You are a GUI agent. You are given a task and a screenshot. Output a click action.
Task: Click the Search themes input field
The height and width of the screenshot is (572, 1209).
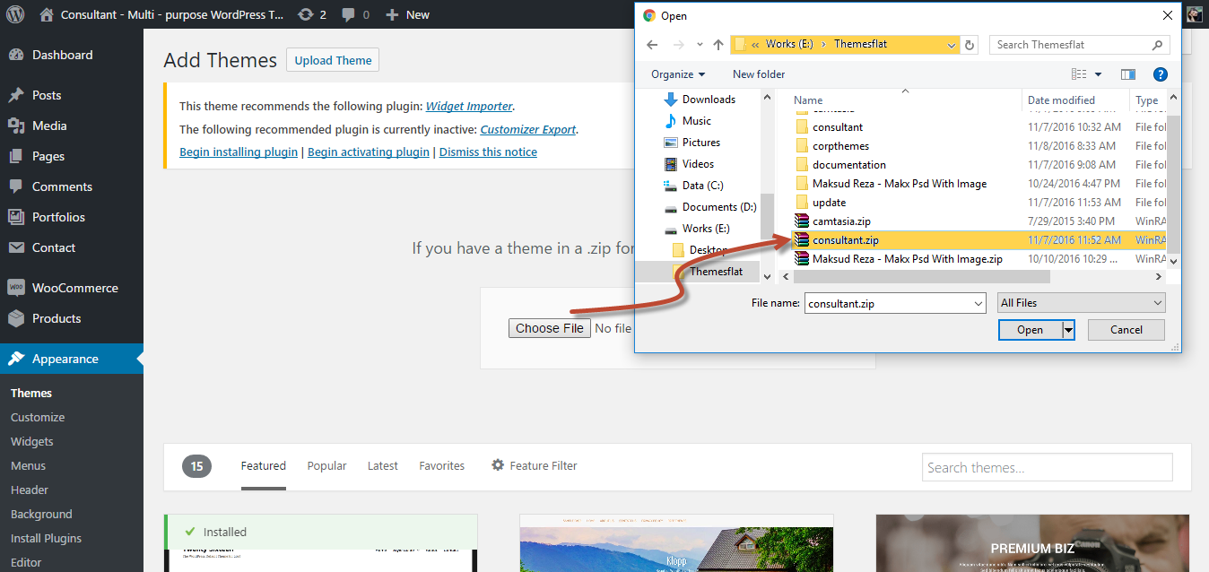tap(1047, 467)
